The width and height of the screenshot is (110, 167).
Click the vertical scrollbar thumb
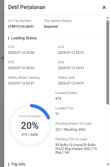pyautogui.click(x=108, y=62)
